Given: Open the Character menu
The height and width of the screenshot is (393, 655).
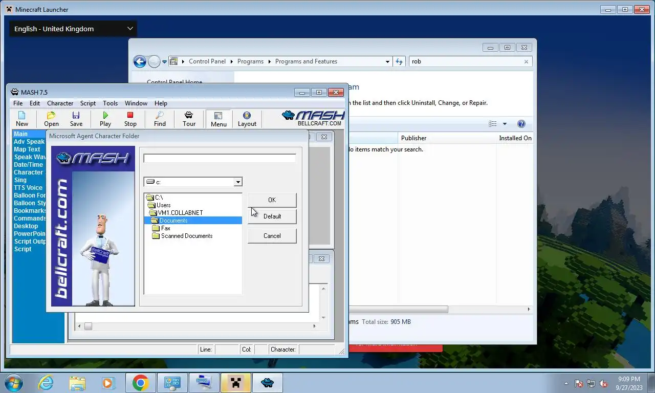Looking at the screenshot, I should pyautogui.click(x=60, y=103).
